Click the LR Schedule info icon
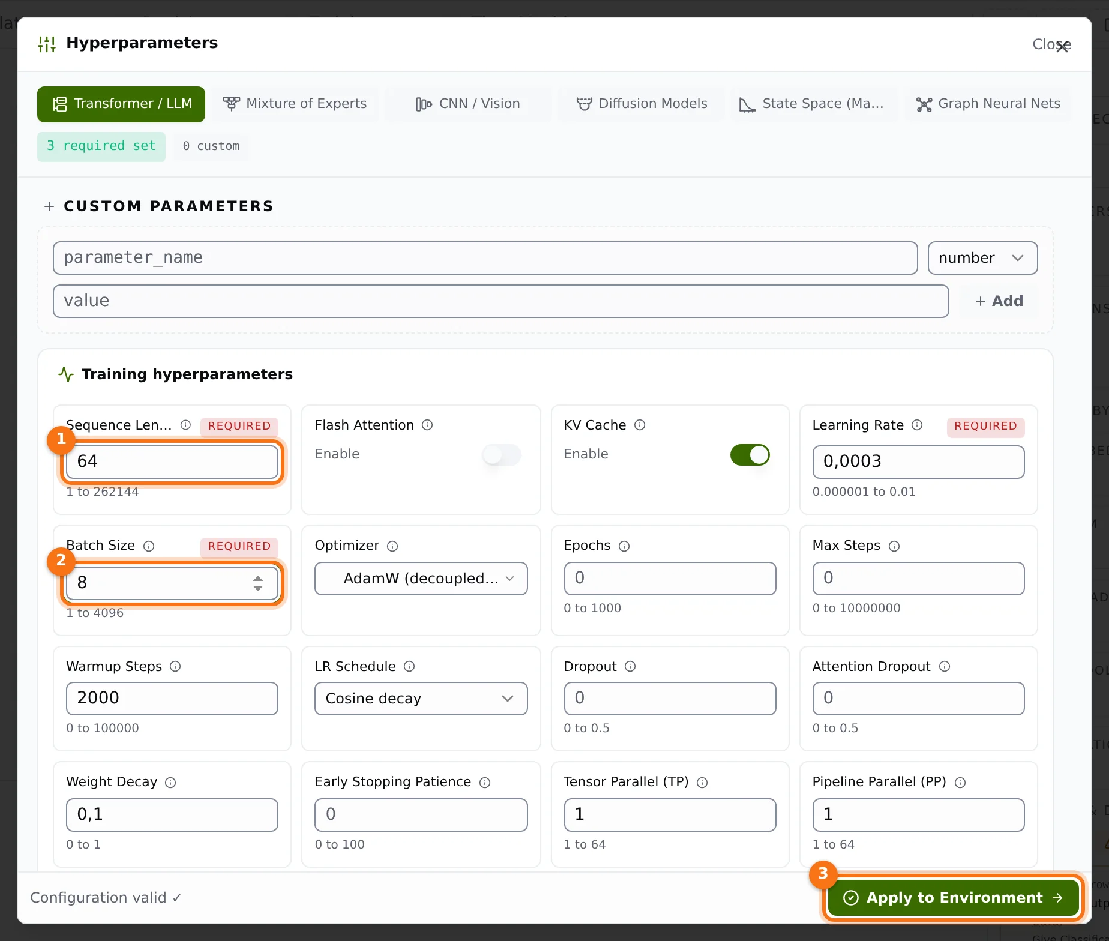This screenshot has width=1109, height=941. coord(409,666)
